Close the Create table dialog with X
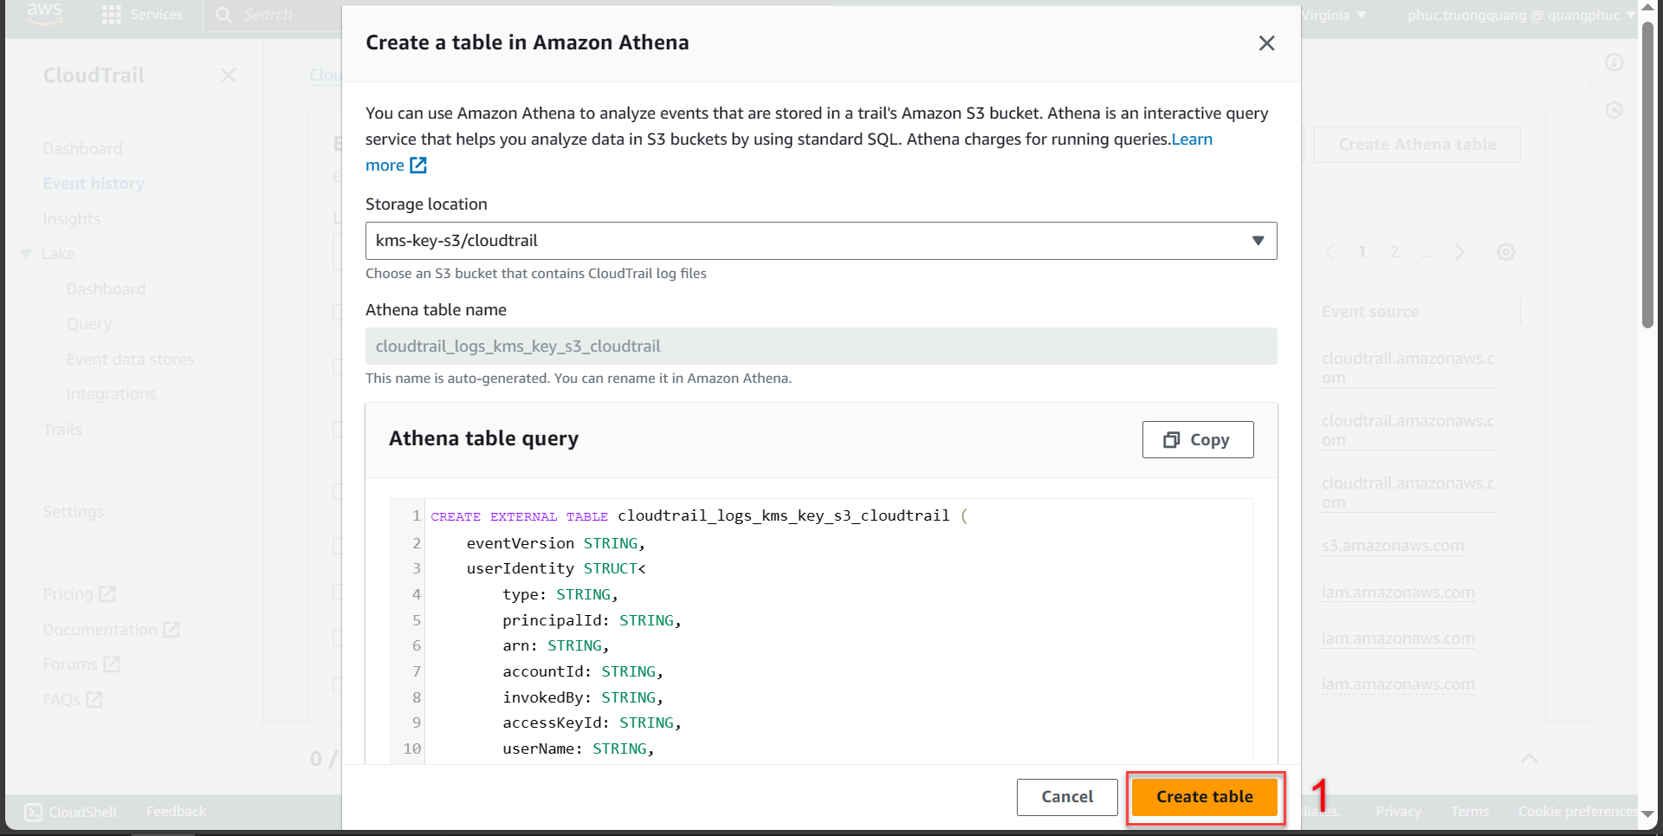 click(x=1266, y=43)
